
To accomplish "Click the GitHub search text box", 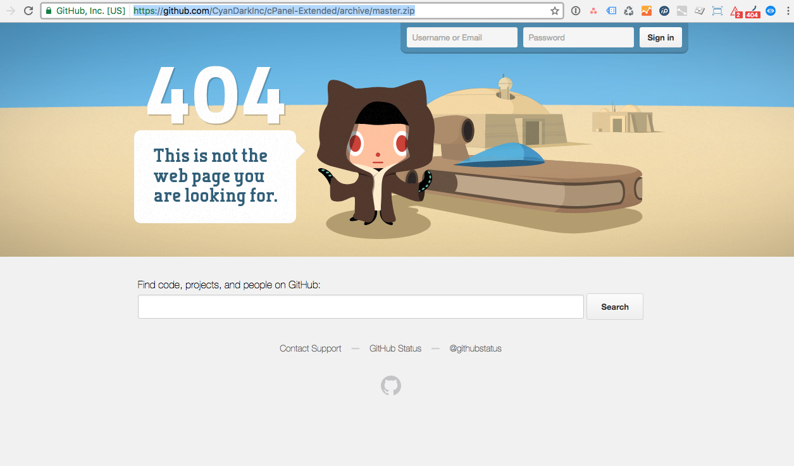I will pyautogui.click(x=361, y=307).
